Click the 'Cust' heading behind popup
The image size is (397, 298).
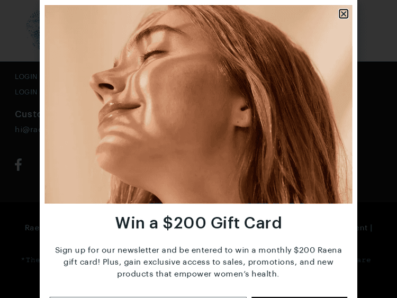pos(27,114)
